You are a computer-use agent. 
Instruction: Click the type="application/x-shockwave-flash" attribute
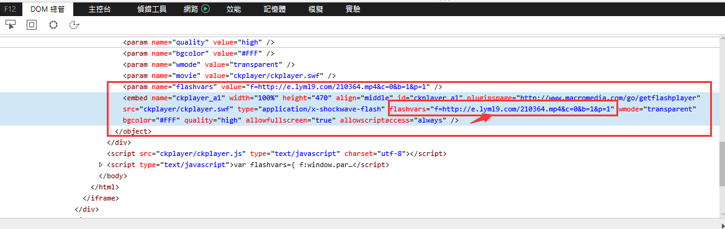(x=312, y=109)
